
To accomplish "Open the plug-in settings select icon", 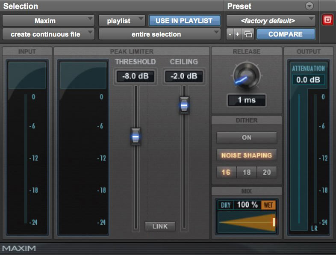I will pyautogui.click(x=248, y=34).
